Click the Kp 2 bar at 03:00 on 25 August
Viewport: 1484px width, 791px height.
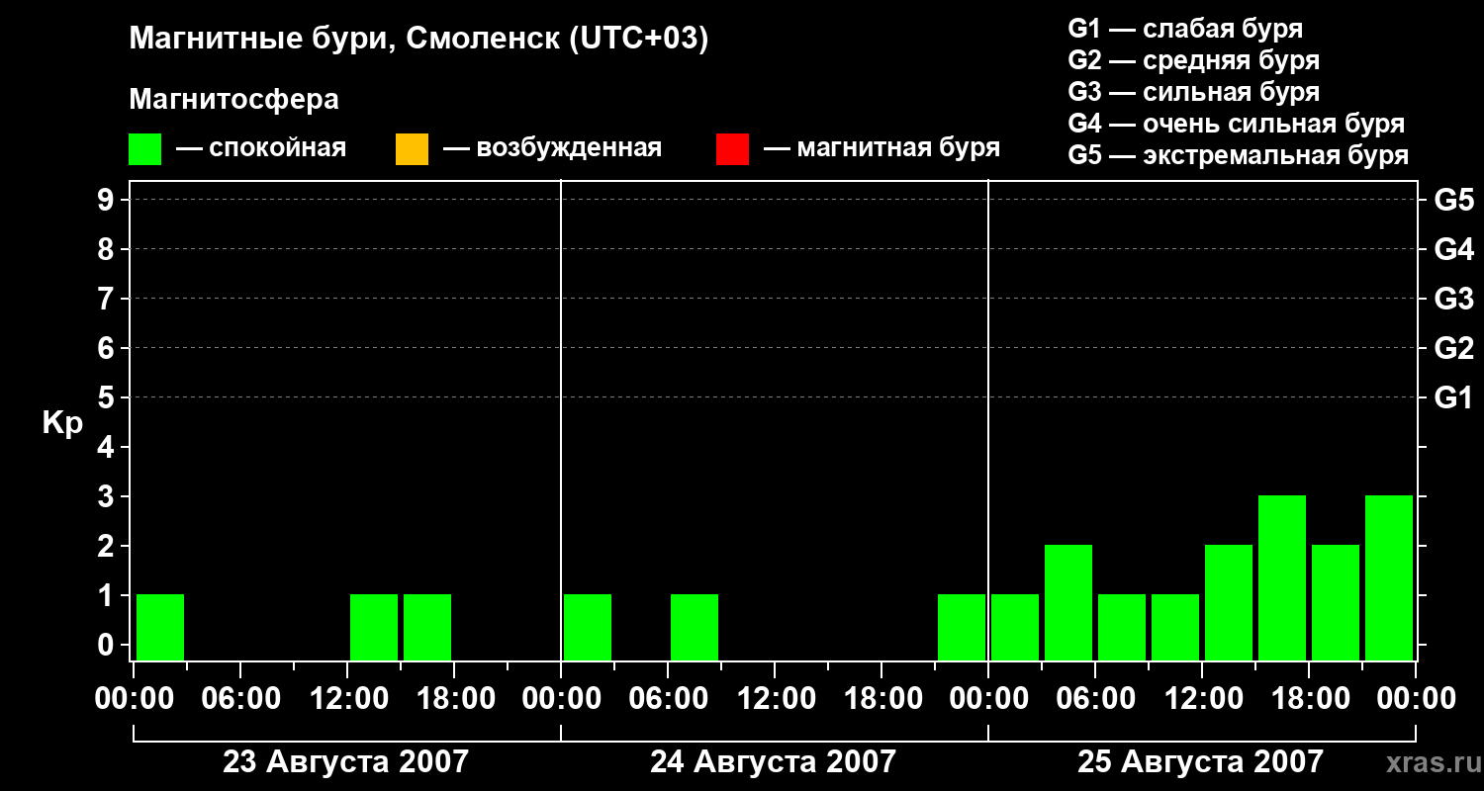(1068, 602)
